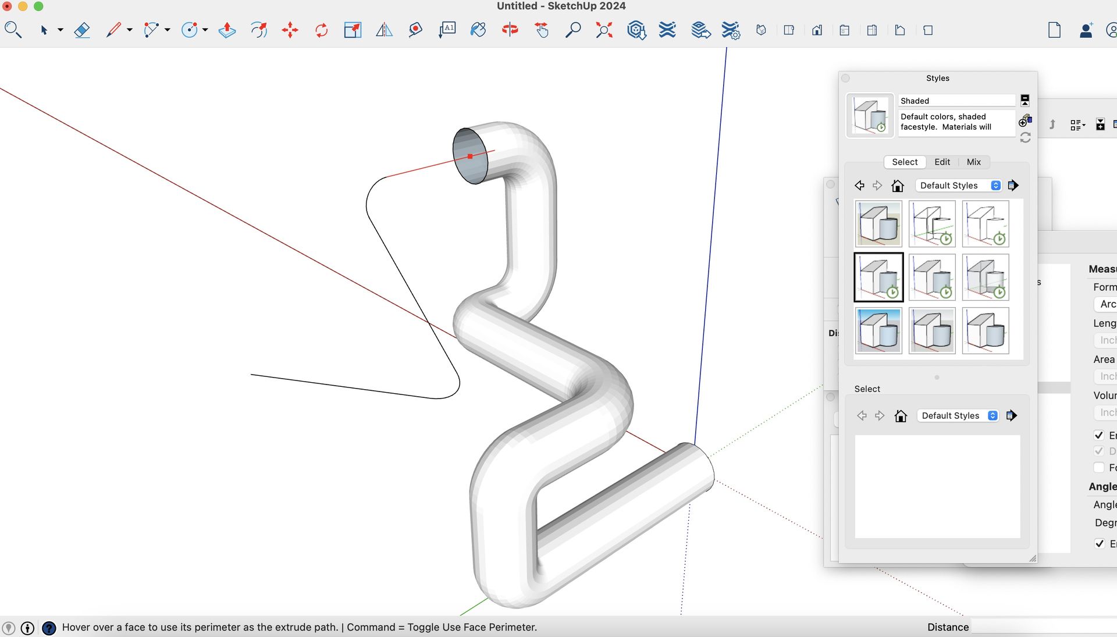Viewport: 1117px width, 637px height.
Task: Switch to the Mix tab in Styles
Action: pyautogui.click(x=973, y=162)
